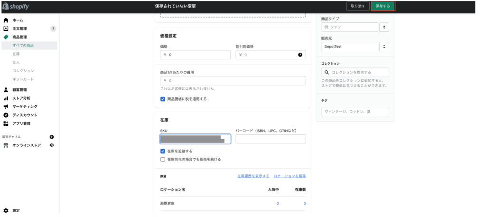Uncheck 商品価格に税を適用する checkbox
This screenshot has height=217, width=486.
tap(163, 99)
